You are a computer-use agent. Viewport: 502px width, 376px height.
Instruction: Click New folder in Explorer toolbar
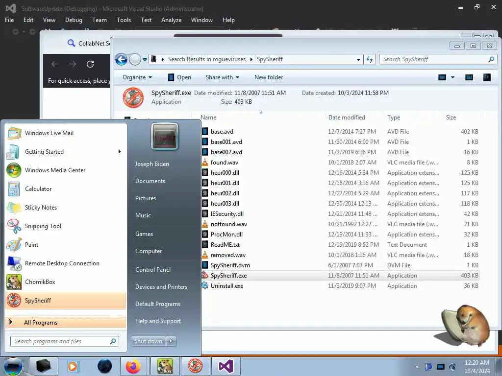(x=269, y=77)
